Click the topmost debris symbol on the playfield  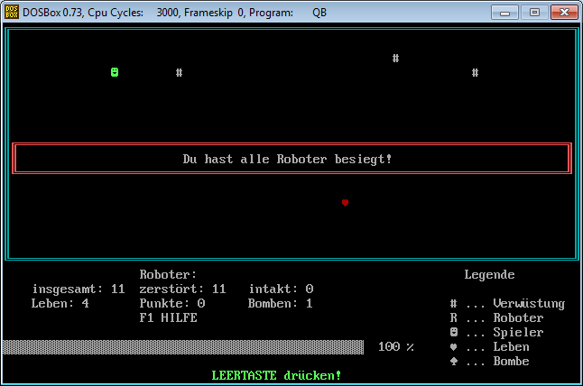coord(395,58)
